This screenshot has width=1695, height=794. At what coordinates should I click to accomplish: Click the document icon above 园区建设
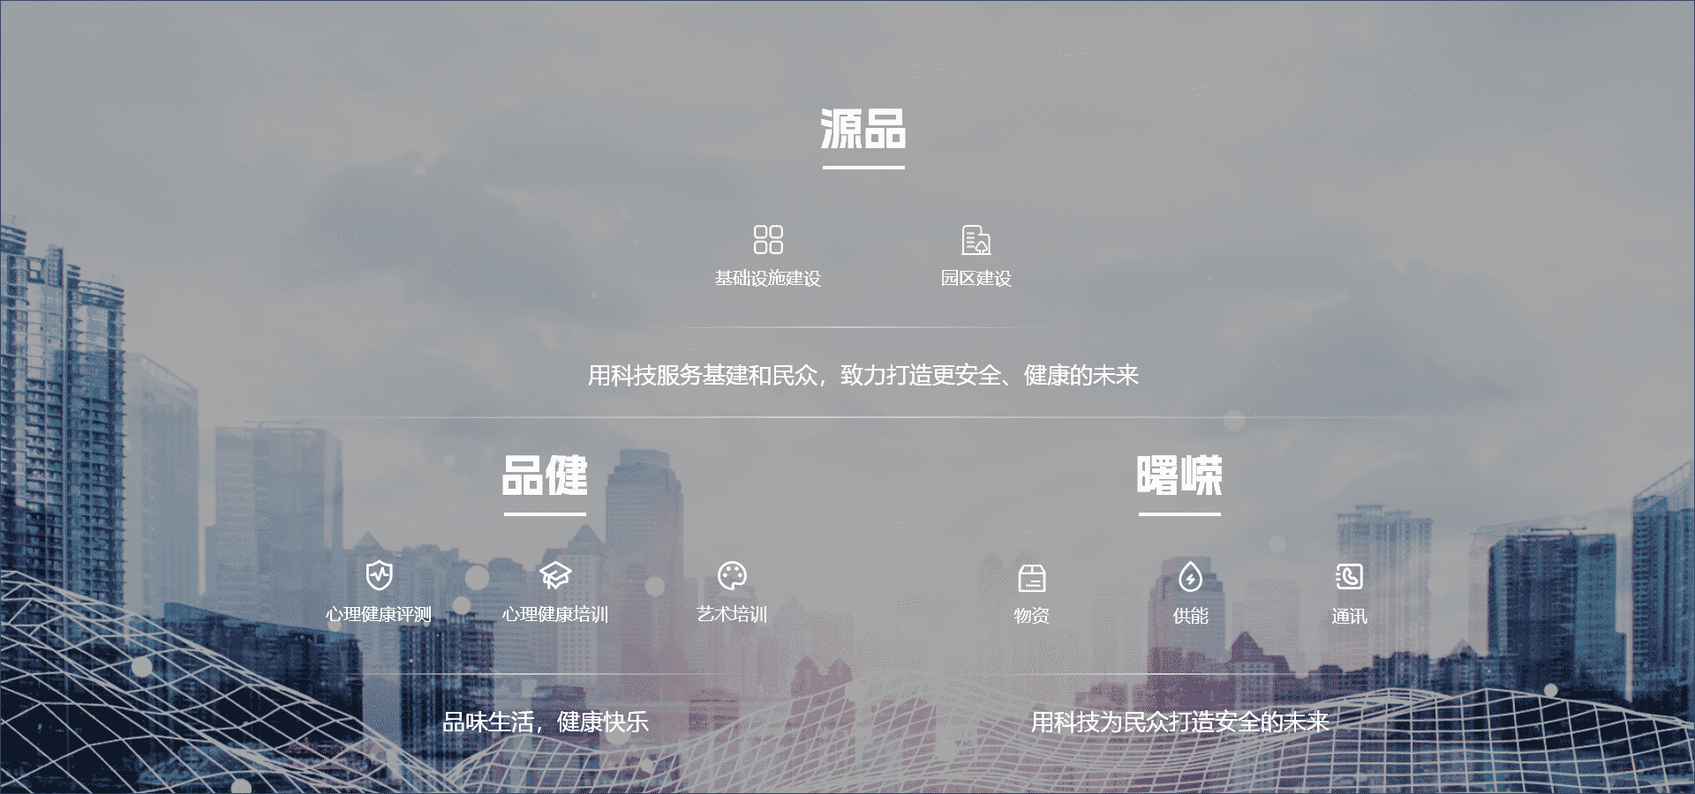976,239
